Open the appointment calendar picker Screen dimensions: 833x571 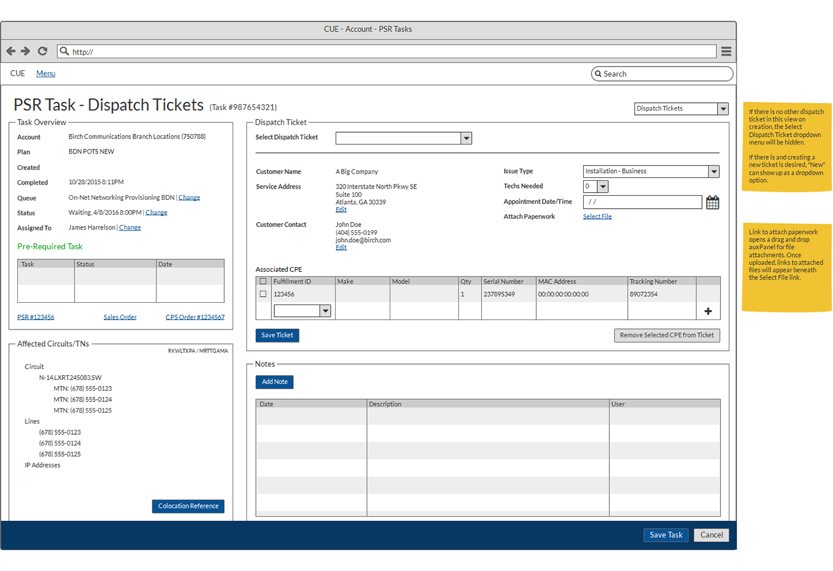(712, 203)
